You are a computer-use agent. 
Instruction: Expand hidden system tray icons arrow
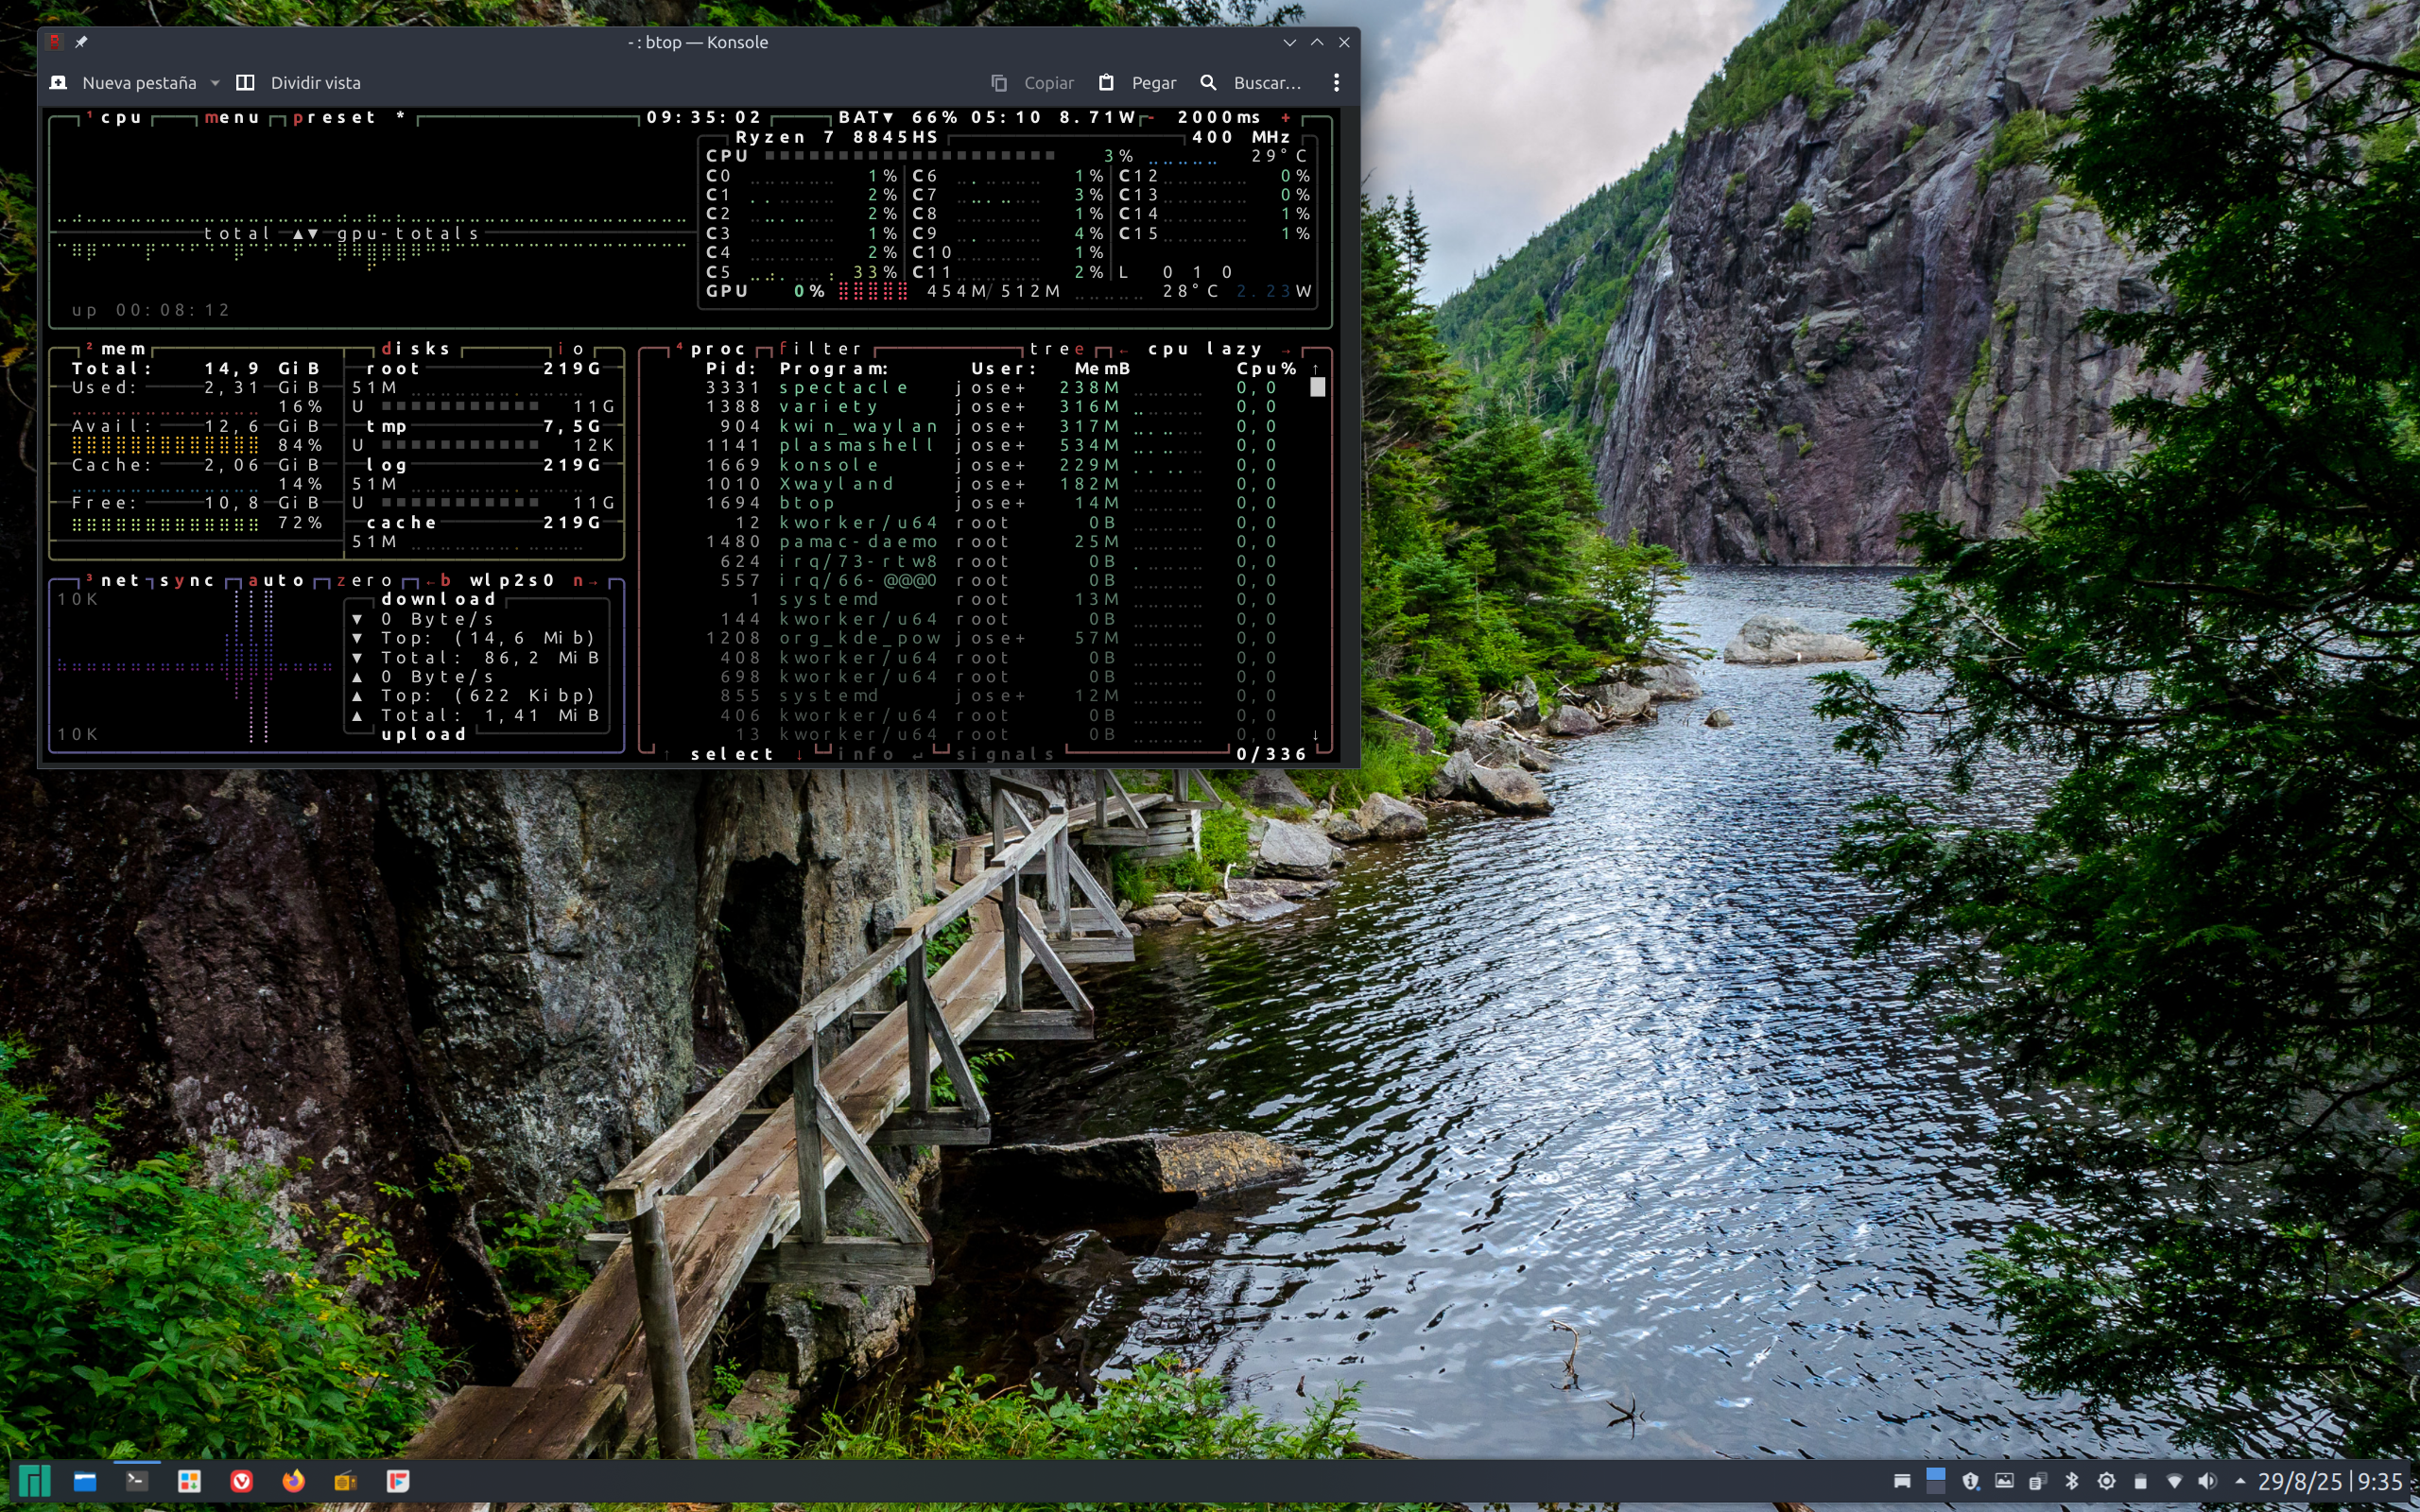(x=2240, y=1481)
